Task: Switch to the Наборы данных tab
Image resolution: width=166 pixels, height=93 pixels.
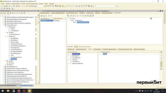Action: (x=45, y=13)
